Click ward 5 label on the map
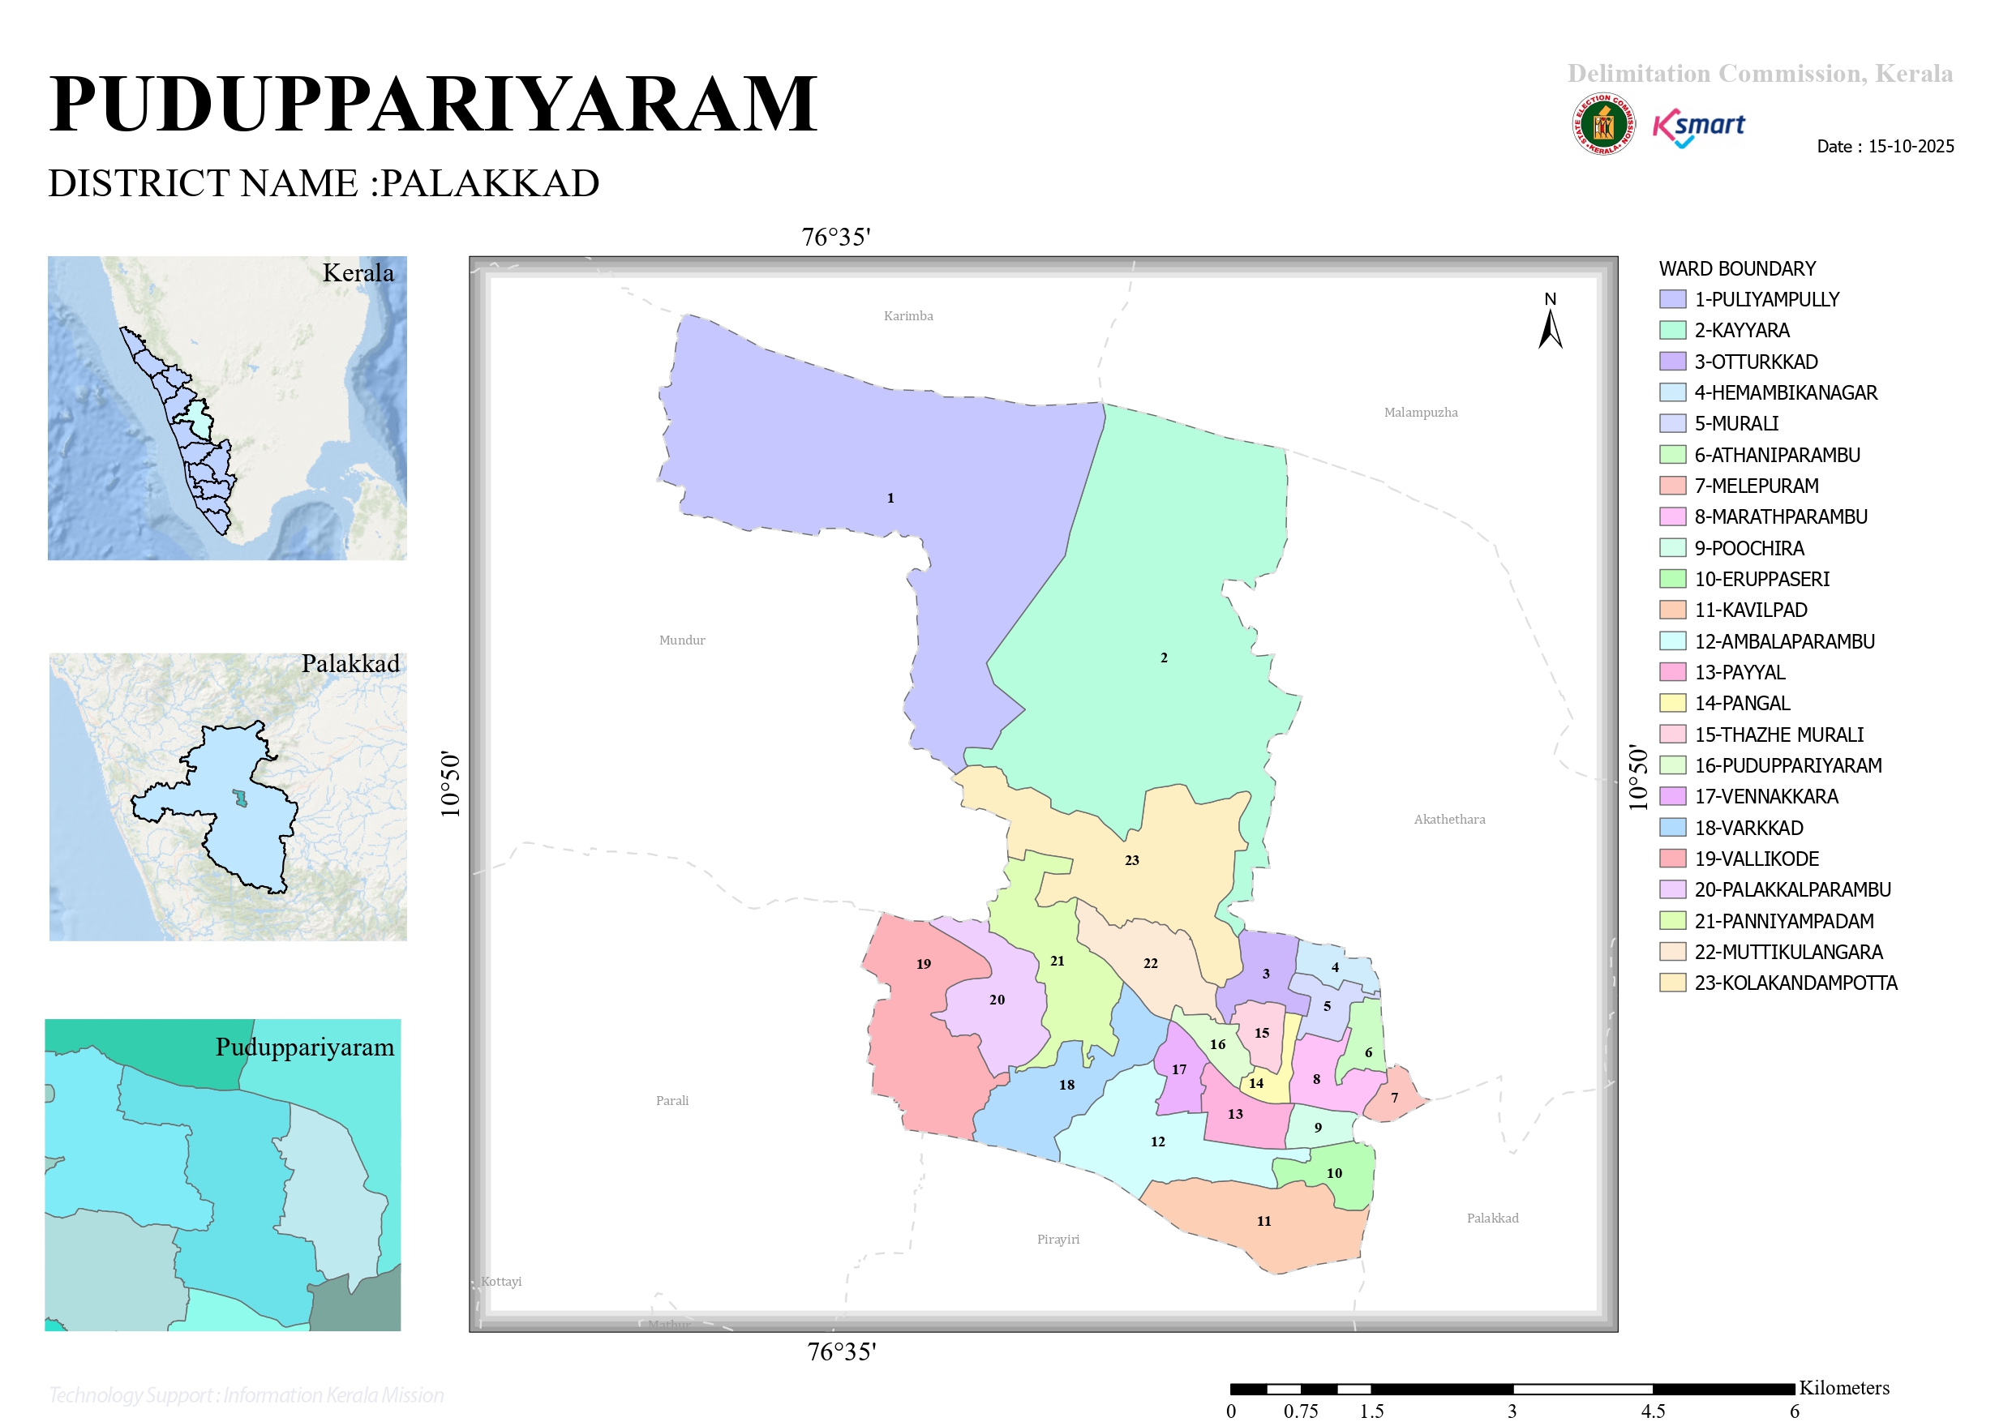Image resolution: width=2012 pixels, height=1422 pixels. click(x=1327, y=1006)
